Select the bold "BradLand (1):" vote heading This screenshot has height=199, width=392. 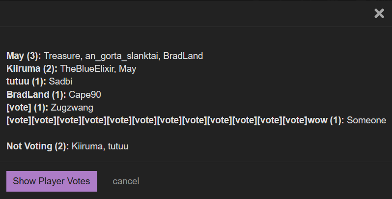pyautogui.click(x=36, y=94)
